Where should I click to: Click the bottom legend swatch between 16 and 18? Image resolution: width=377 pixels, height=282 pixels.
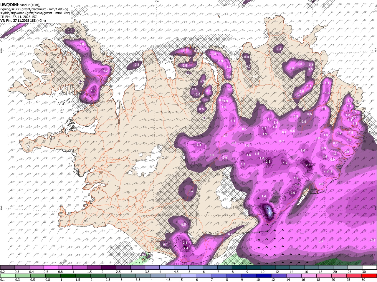coord(309,276)
